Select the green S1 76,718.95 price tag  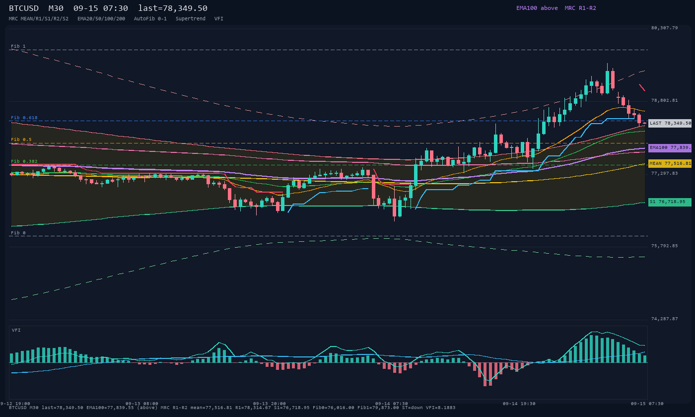(670, 202)
